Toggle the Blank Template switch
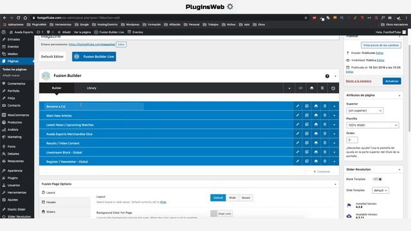The width and height of the screenshot is (411, 231). click(x=378, y=179)
